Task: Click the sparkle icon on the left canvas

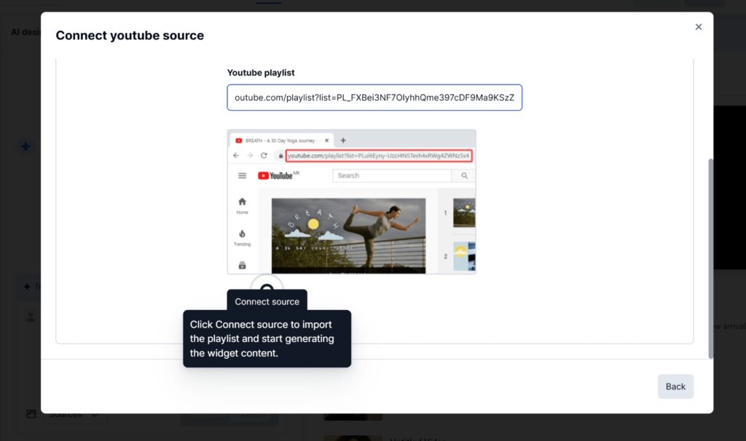Action: coord(25,146)
